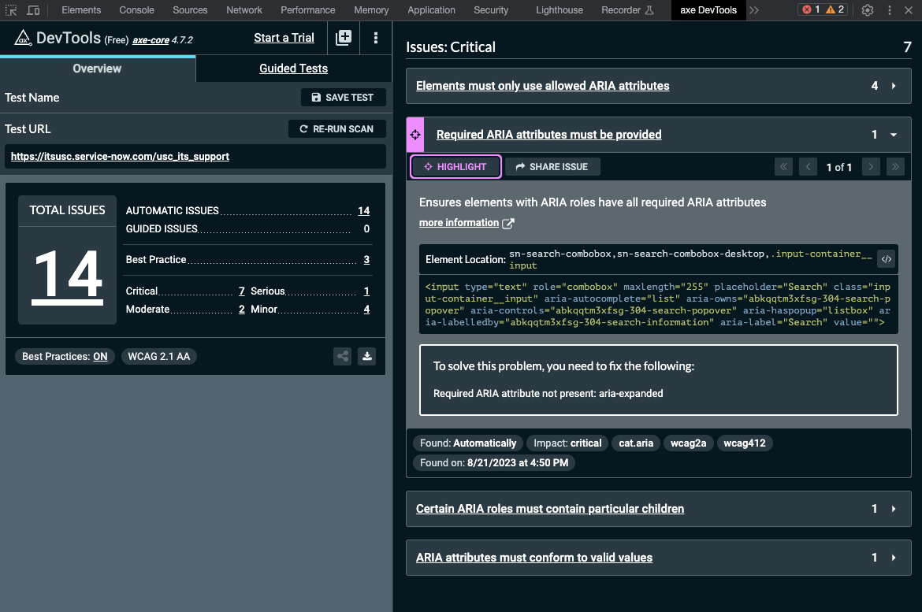Click the Automatic Issues count 14
Viewport: 922px width, 612px height.
[363, 210]
